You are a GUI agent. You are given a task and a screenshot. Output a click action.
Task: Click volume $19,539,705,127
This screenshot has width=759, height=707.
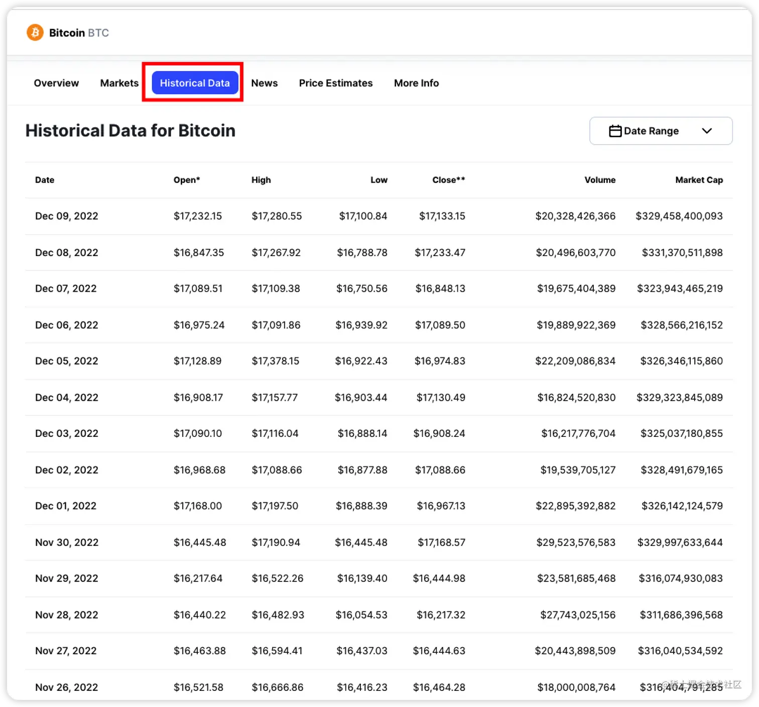[578, 470]
